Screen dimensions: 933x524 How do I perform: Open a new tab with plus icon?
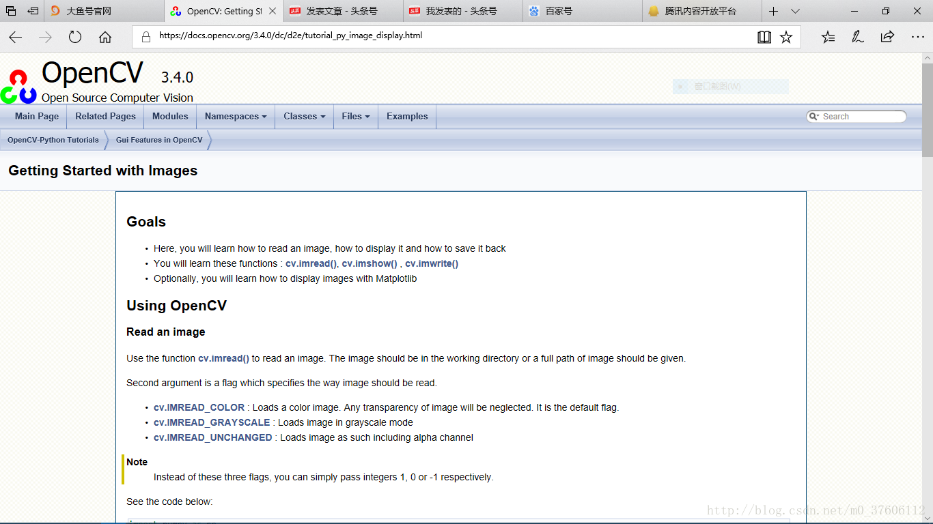[773, 11]
